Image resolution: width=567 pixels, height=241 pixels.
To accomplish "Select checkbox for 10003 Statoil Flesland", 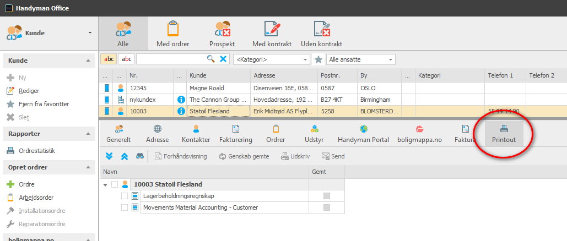I will (x=115, y=184).
